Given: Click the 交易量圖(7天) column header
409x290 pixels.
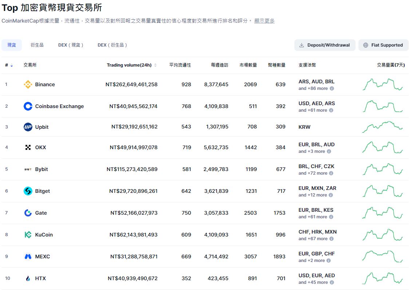Looking at the screenshot, I should pyautogui.click(x=391, y=65).
